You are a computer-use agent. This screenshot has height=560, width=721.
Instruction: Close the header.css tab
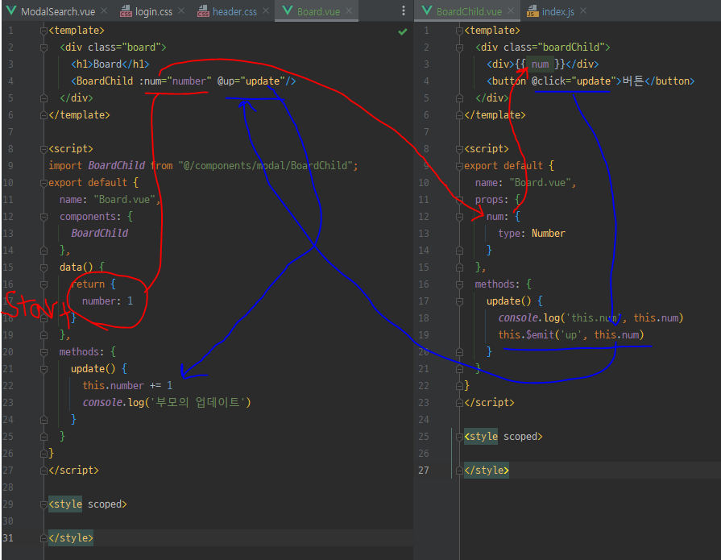(x=266, y=10)
